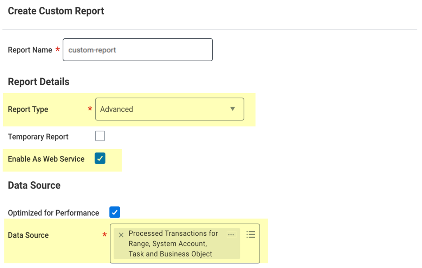Click the Data Source field label
Viewport: 422px width, 268px height.
point(28,235)
